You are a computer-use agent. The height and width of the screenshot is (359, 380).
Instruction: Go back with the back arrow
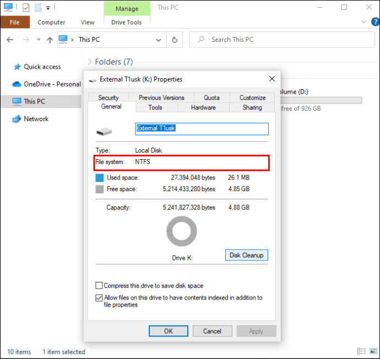(x=10, y=40)
